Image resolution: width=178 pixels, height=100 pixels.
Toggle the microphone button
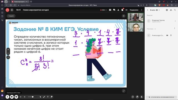8,97
